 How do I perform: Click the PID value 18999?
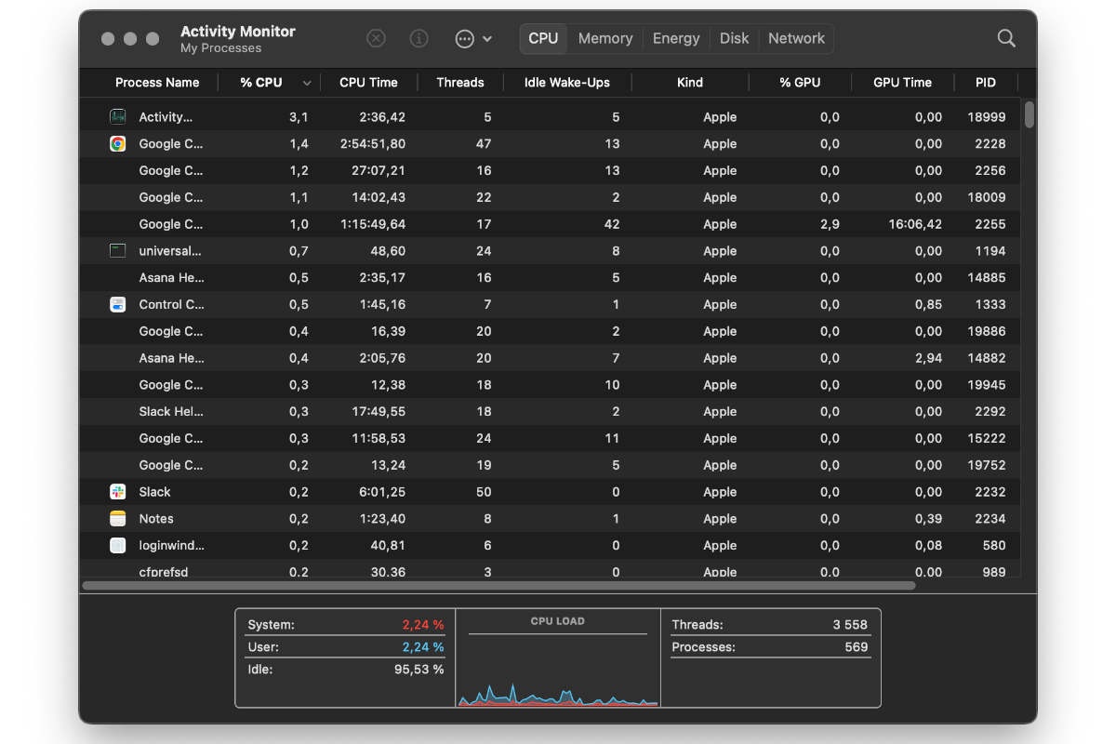986,117
